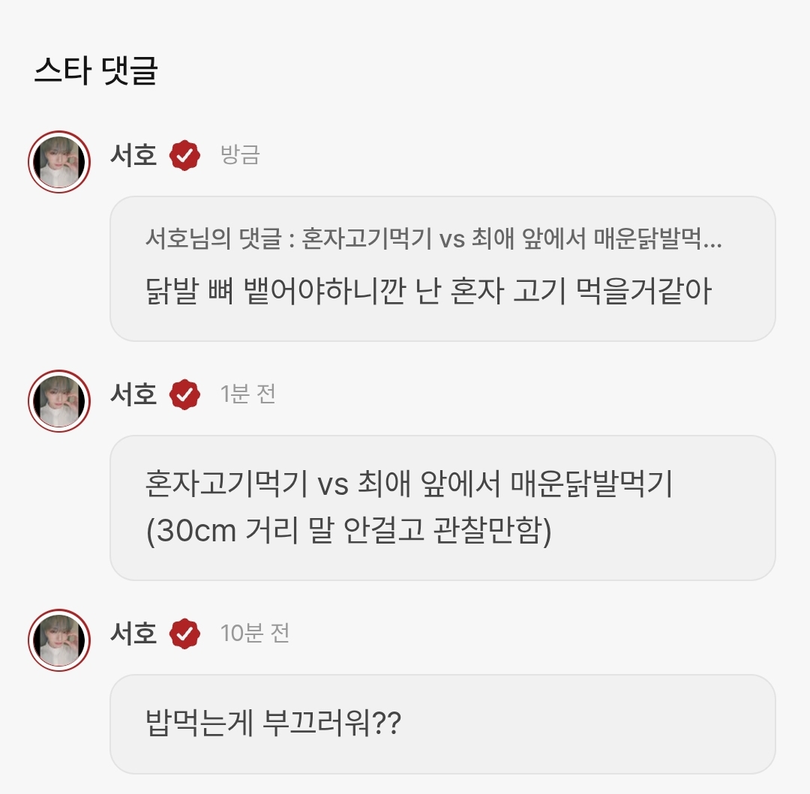Tap 서호's avatar on the 1분 전 comment
Viewport: 810px width, 794px height.
pos(59,401)
